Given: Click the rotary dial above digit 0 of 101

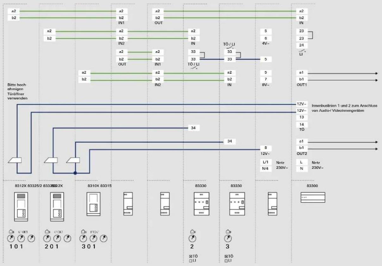Looking at the screenshot, I should coord(21,238).
